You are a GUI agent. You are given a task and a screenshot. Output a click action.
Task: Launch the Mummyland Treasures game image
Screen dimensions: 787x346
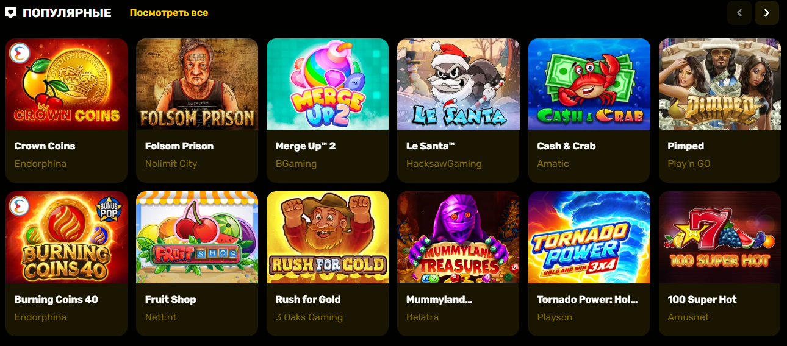[458, 238]
